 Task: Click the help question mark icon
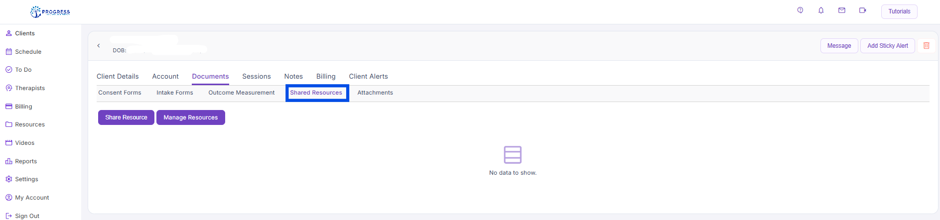pyautogui.click(x=800, y=10)
